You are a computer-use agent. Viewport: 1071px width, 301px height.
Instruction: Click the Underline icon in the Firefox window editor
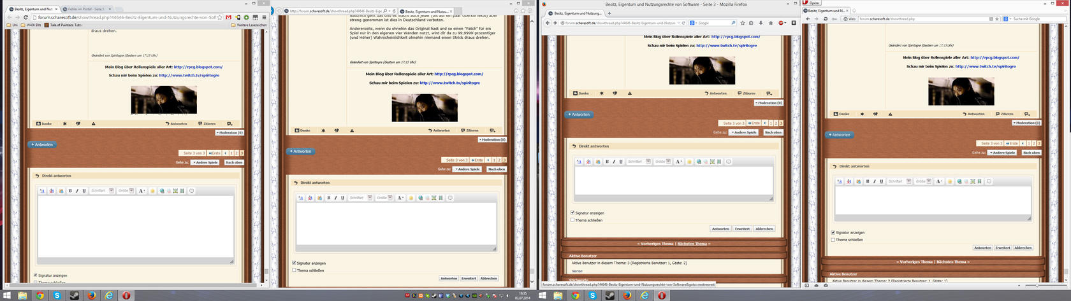click(621, 162)
